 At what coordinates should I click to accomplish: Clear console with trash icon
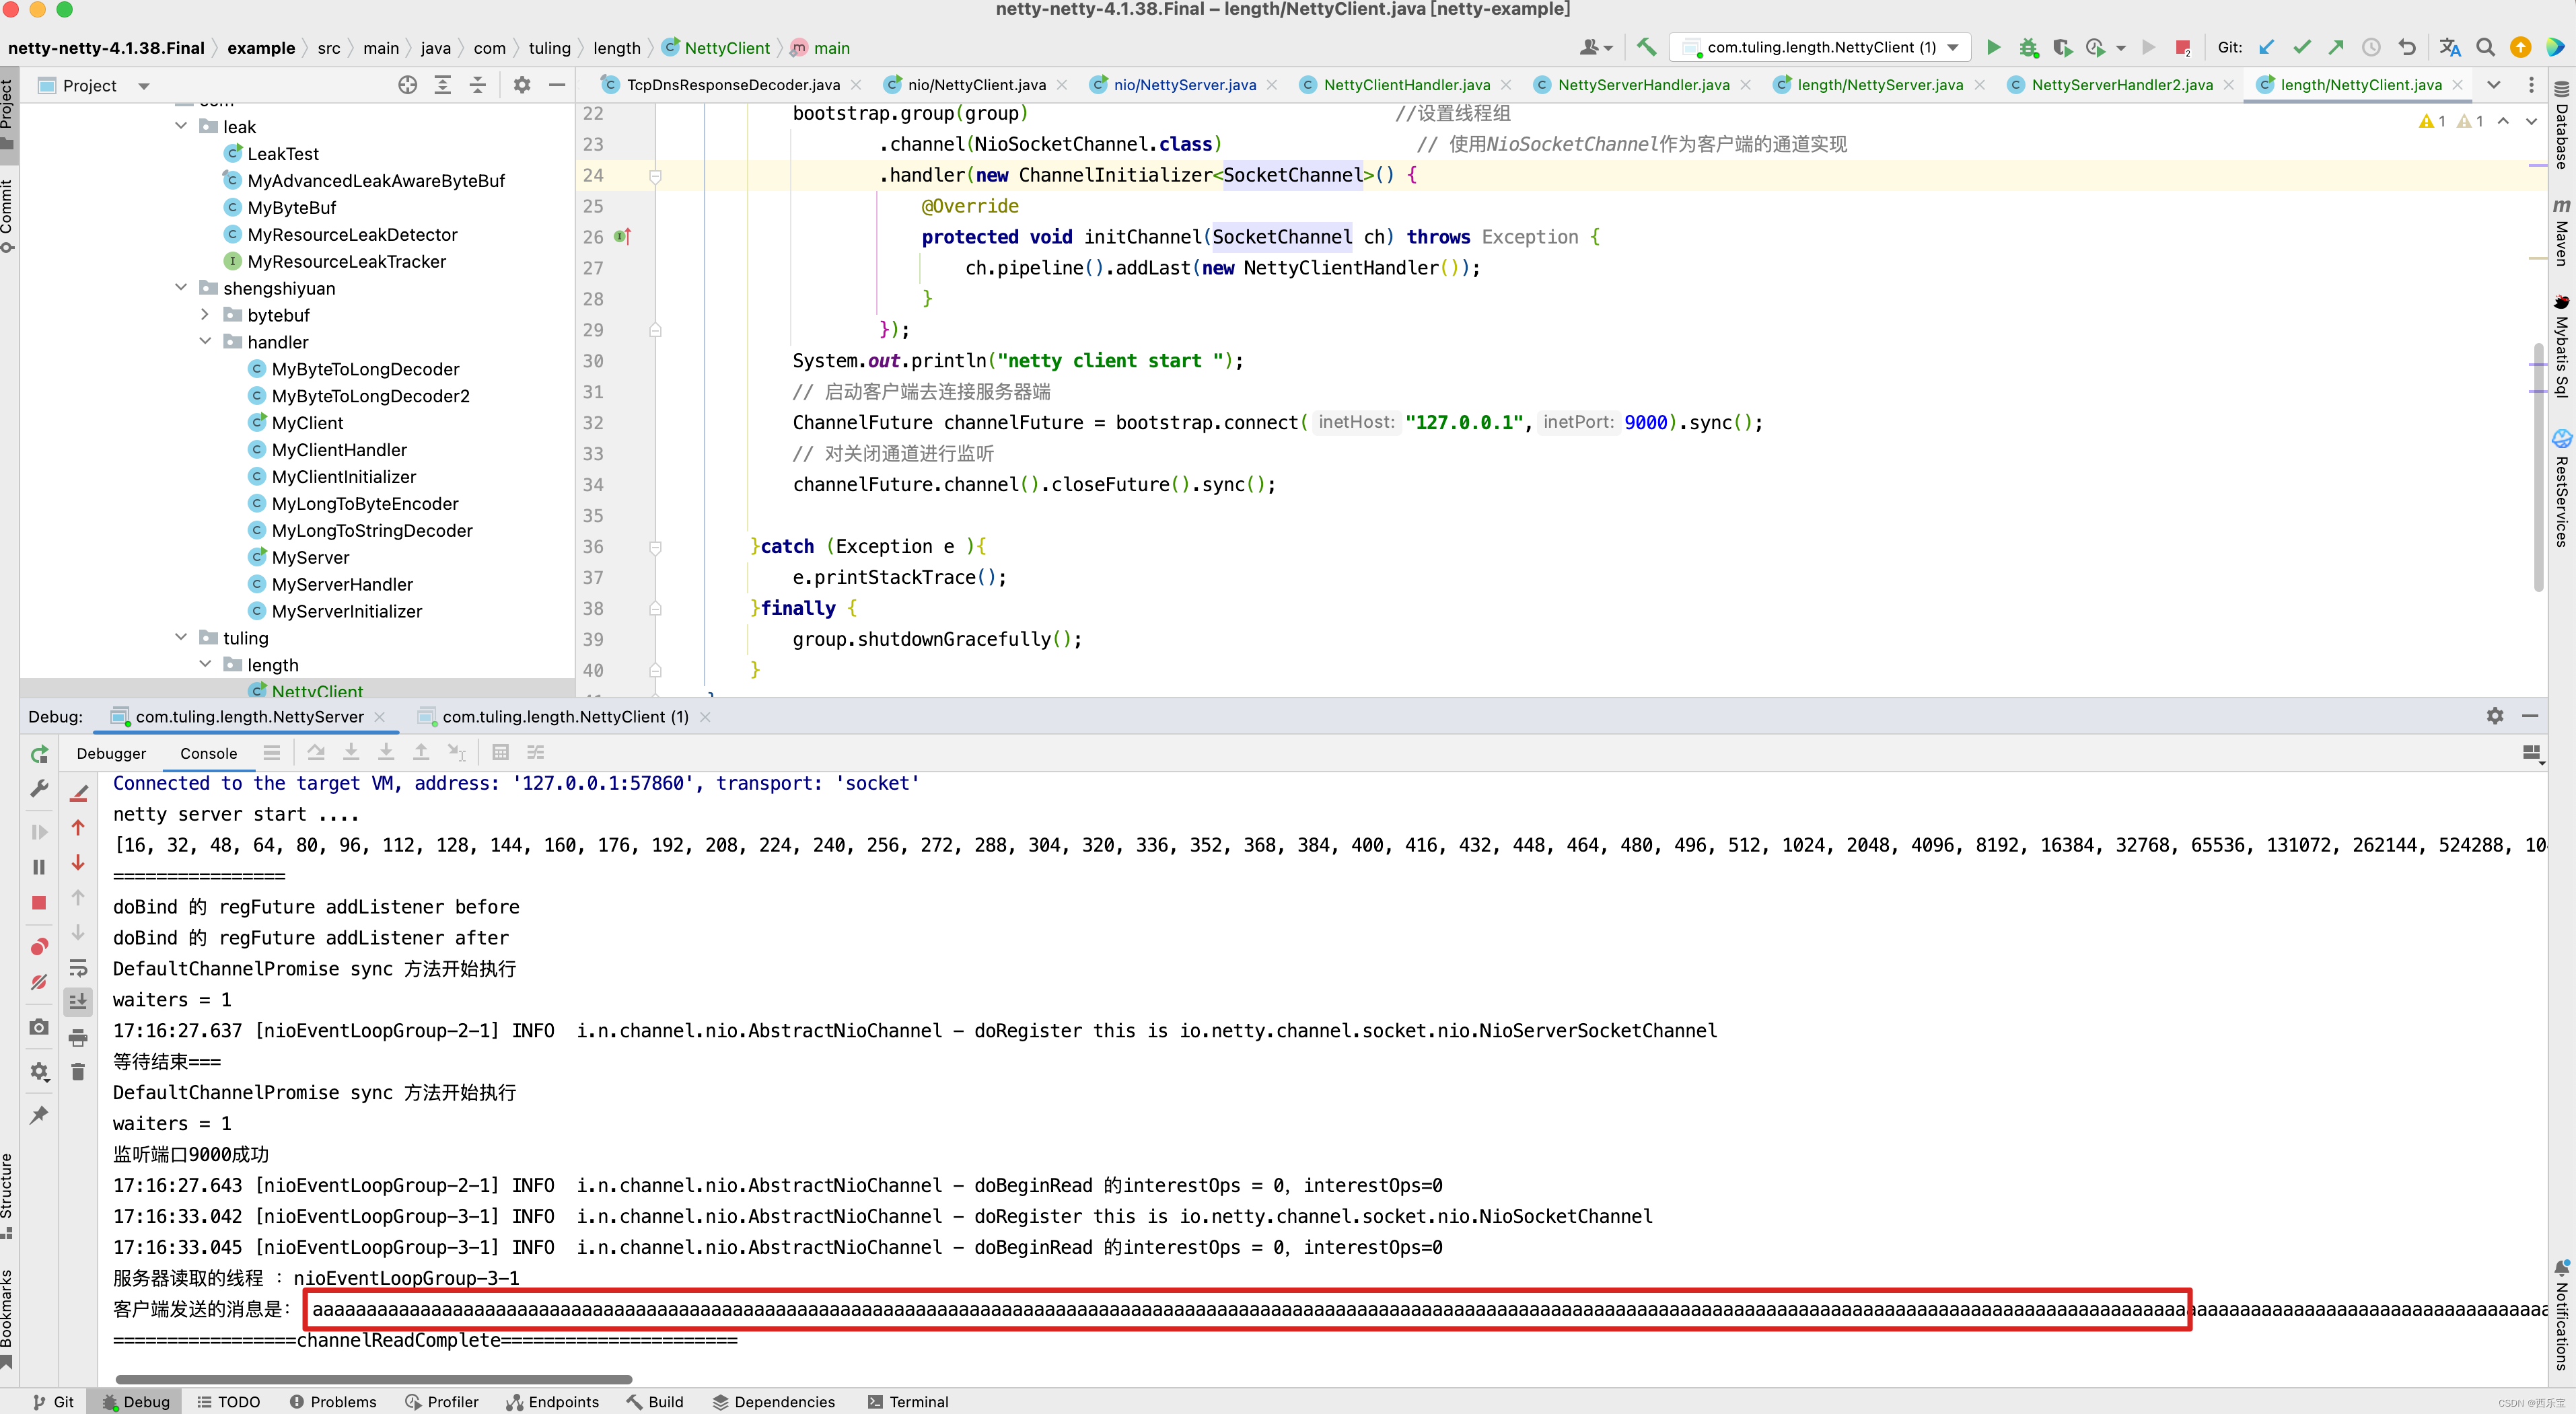pyautogui.click(x=78, y=1072)
